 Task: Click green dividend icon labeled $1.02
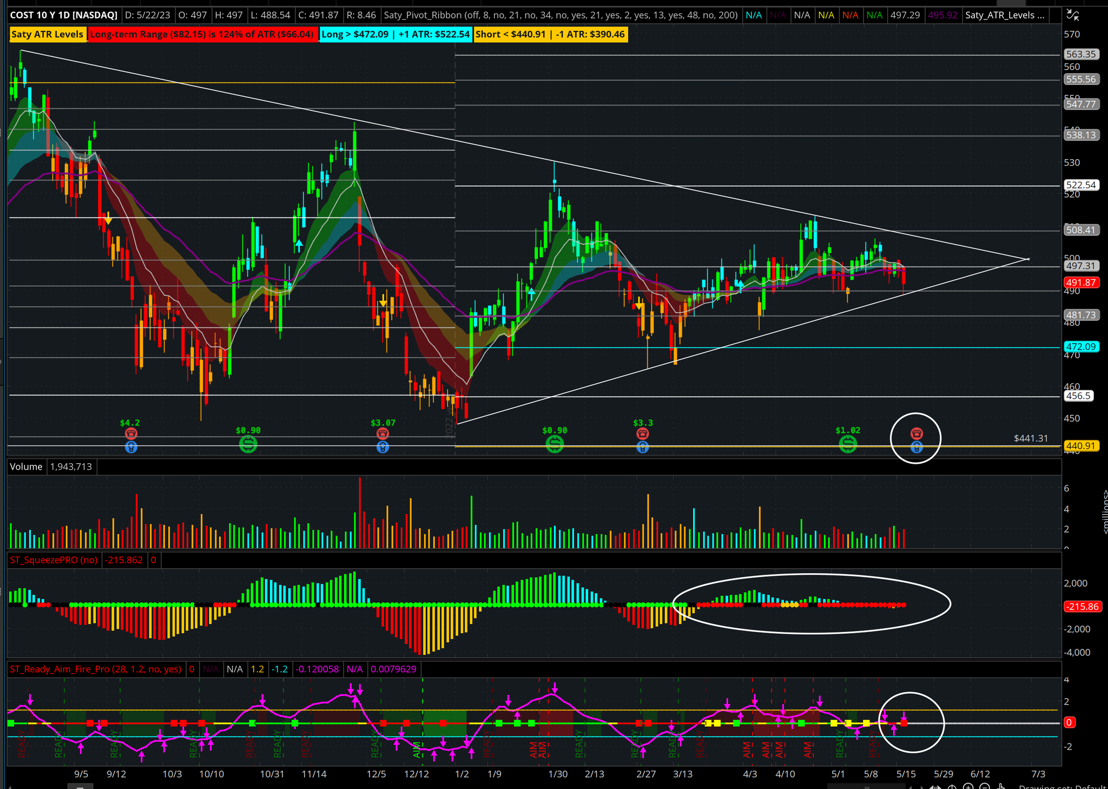tap(848, 445)
